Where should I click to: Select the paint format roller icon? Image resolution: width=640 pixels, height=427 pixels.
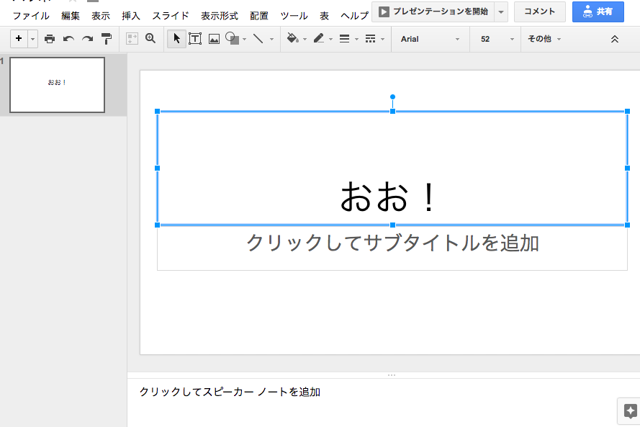point(106,39)
